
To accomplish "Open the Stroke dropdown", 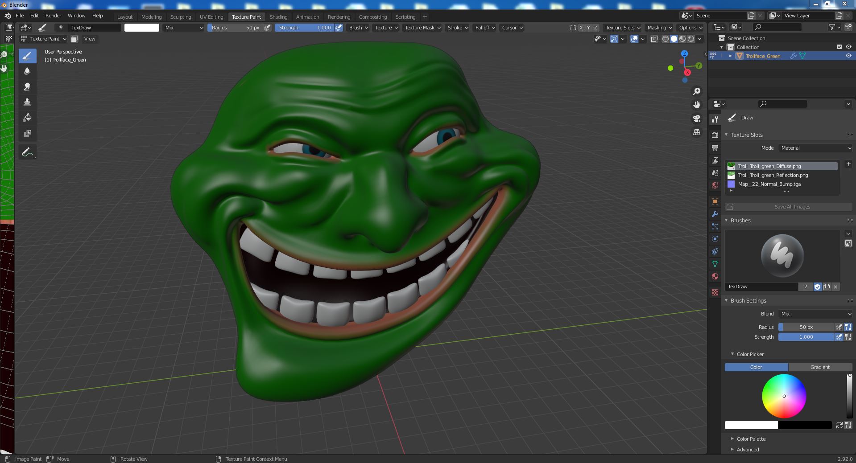I will 457,28.
